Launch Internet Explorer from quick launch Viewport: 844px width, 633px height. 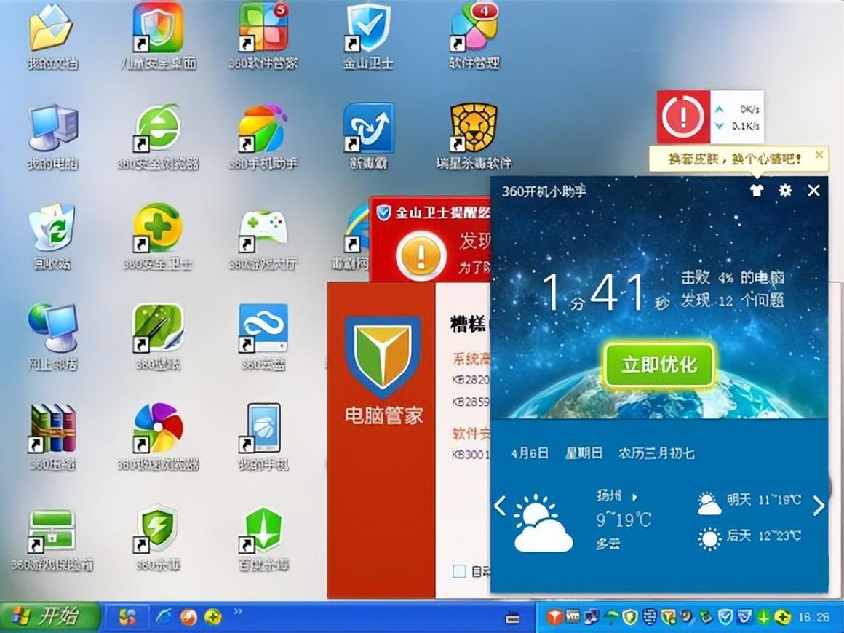163,617
